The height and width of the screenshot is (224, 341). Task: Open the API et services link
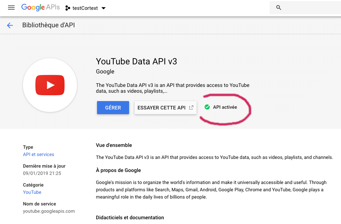(39, 155)
